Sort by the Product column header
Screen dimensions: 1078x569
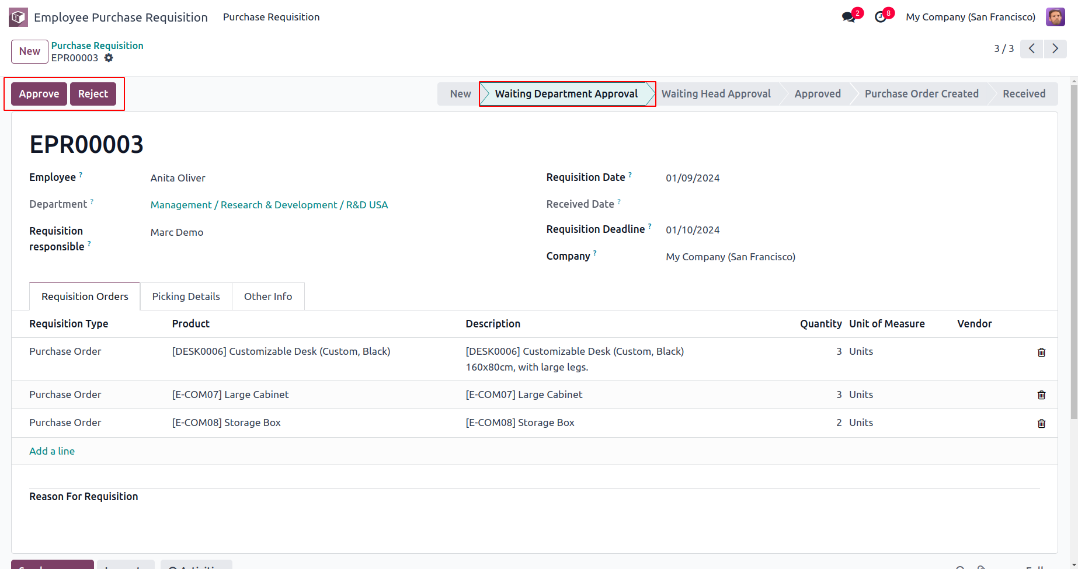(190, 324)
